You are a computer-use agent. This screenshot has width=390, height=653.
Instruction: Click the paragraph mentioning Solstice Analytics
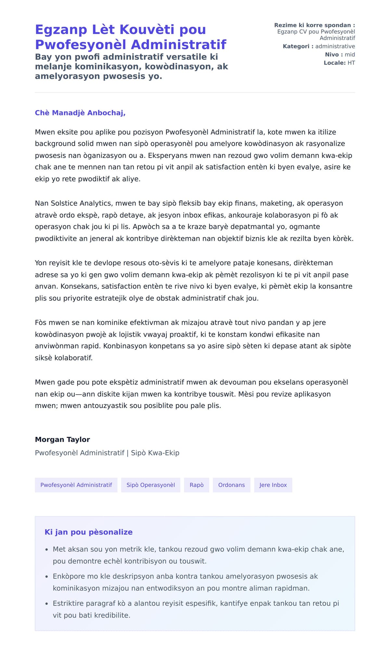194,221
